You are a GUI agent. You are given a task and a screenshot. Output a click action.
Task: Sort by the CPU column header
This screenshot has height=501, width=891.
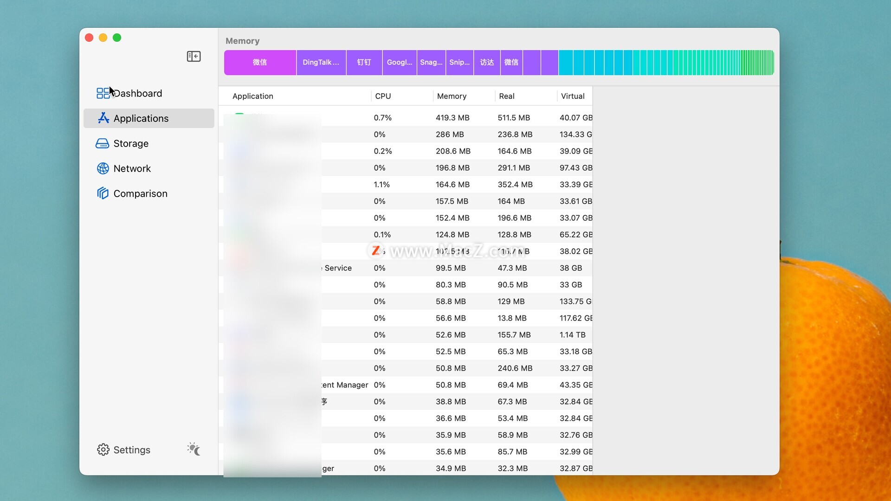pyautogui.click(x=383, y=96)
